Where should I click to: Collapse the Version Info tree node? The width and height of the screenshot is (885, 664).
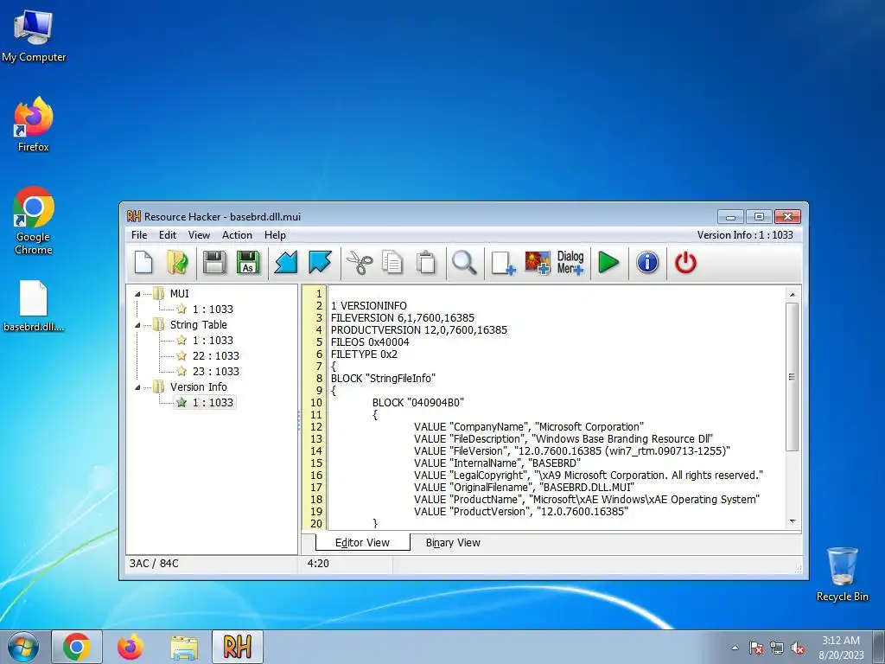137,387
